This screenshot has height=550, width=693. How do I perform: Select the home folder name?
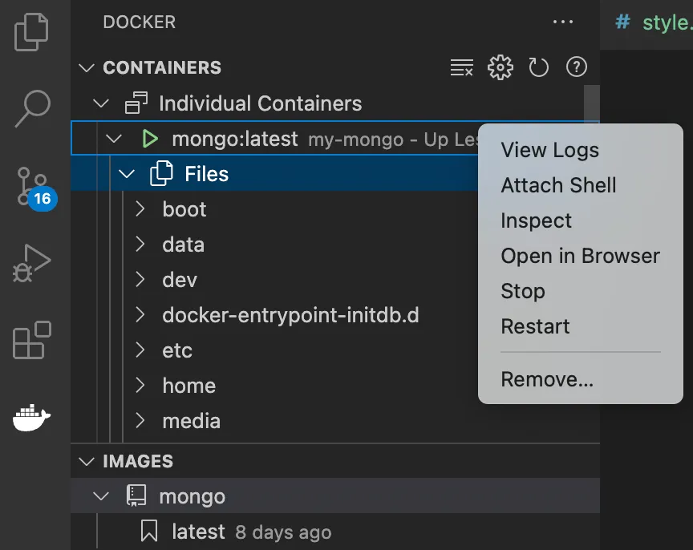(x=189, y=386)
